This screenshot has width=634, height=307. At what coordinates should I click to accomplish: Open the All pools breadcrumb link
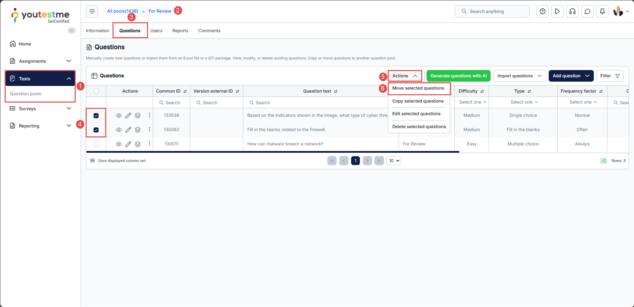pyautogui.click(x=122, y=11)
